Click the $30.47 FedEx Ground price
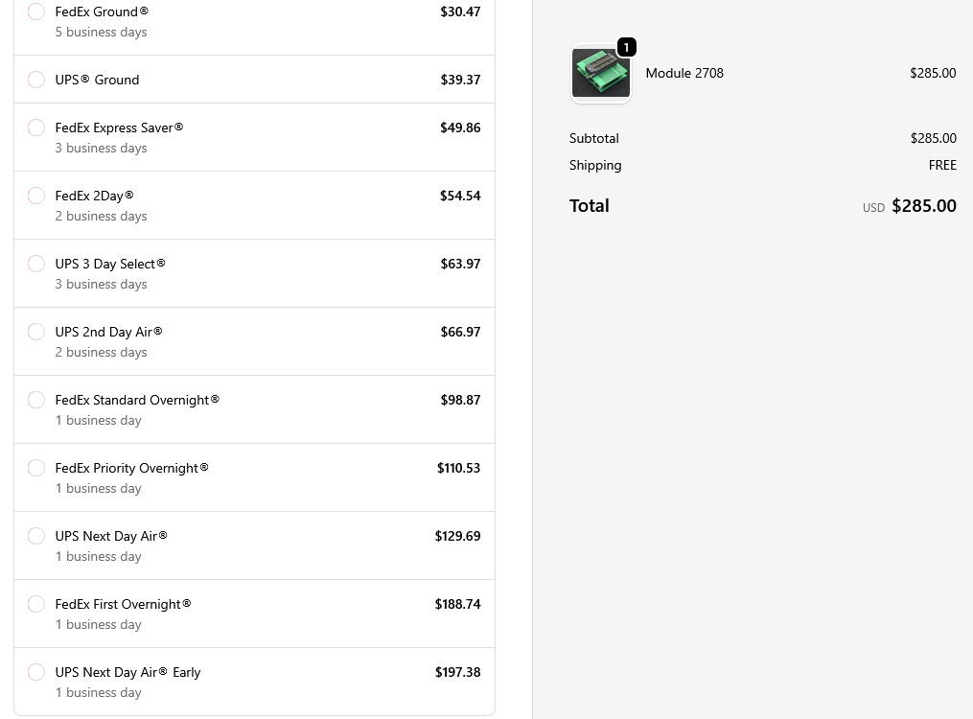This screenshot has width=973, height=719. pyautogui.click(x=460, y=12)
